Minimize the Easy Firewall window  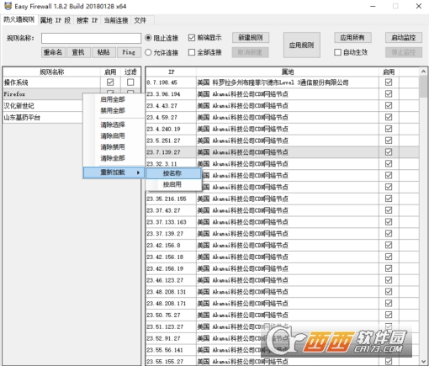click(373, 6)
